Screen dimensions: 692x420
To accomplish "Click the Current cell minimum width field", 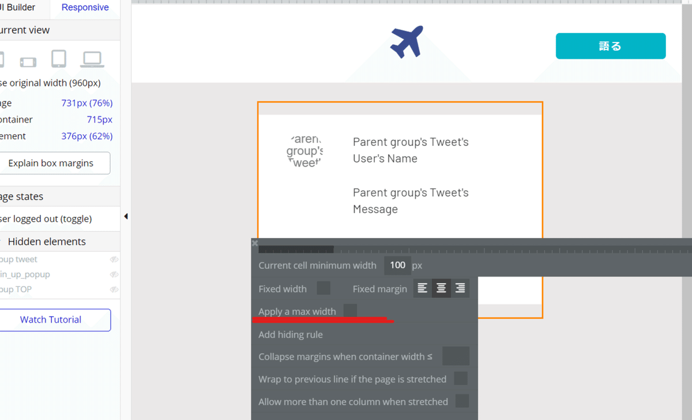I will tap(397, 265).
